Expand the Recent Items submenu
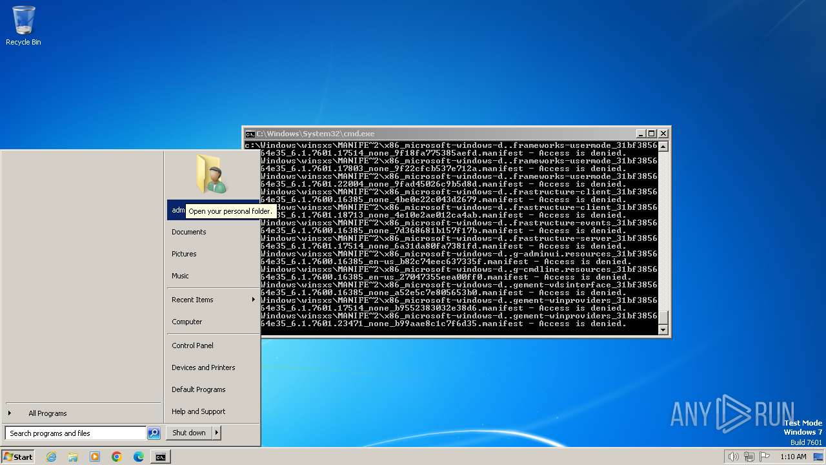Viewport: 826px width, 465px height. point(214,300)
